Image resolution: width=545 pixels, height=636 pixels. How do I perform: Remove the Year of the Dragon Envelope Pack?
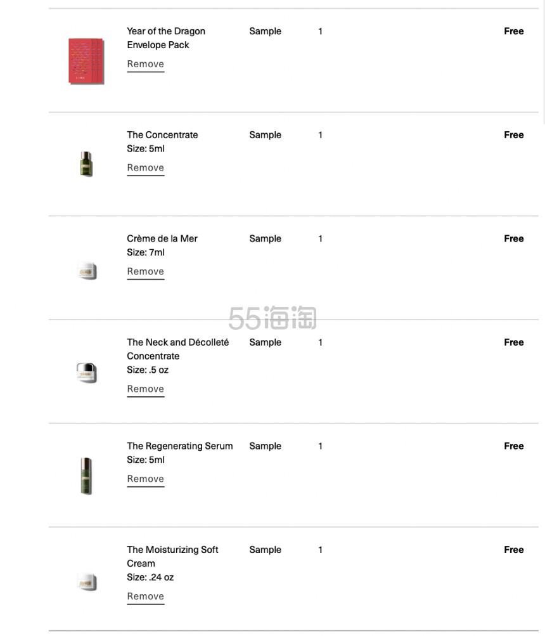146,64
